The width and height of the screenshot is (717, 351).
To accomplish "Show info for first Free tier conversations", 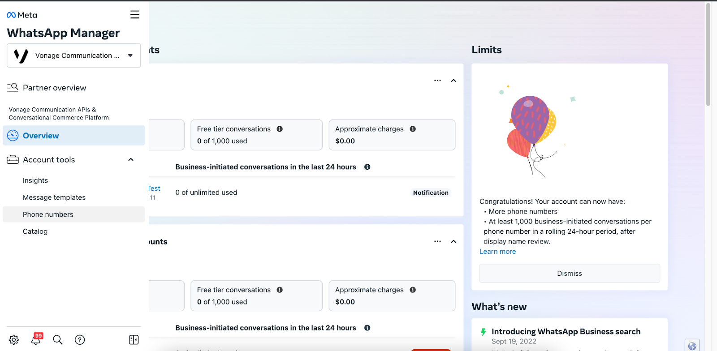I will click(280, 129).
